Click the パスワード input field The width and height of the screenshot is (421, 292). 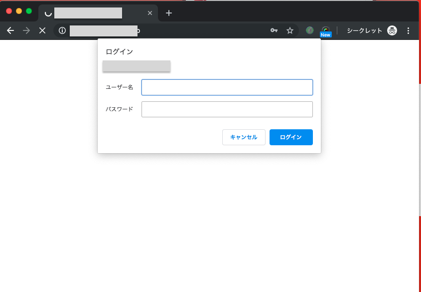pos(227,109)
